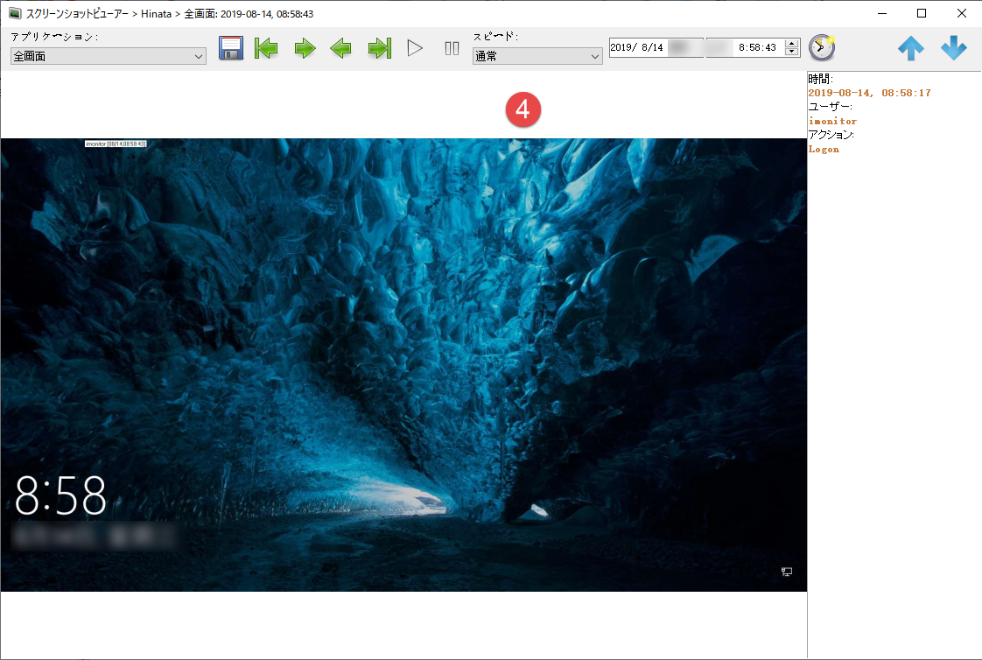Pause the screenshot playback

click(452, 48)
